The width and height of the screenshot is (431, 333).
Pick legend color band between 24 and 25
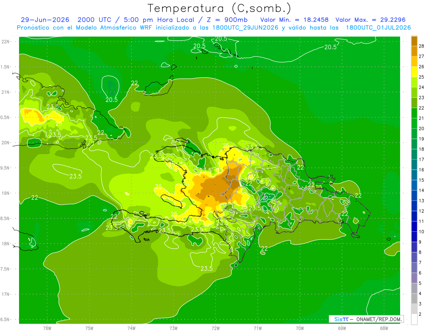click(414, 82)
